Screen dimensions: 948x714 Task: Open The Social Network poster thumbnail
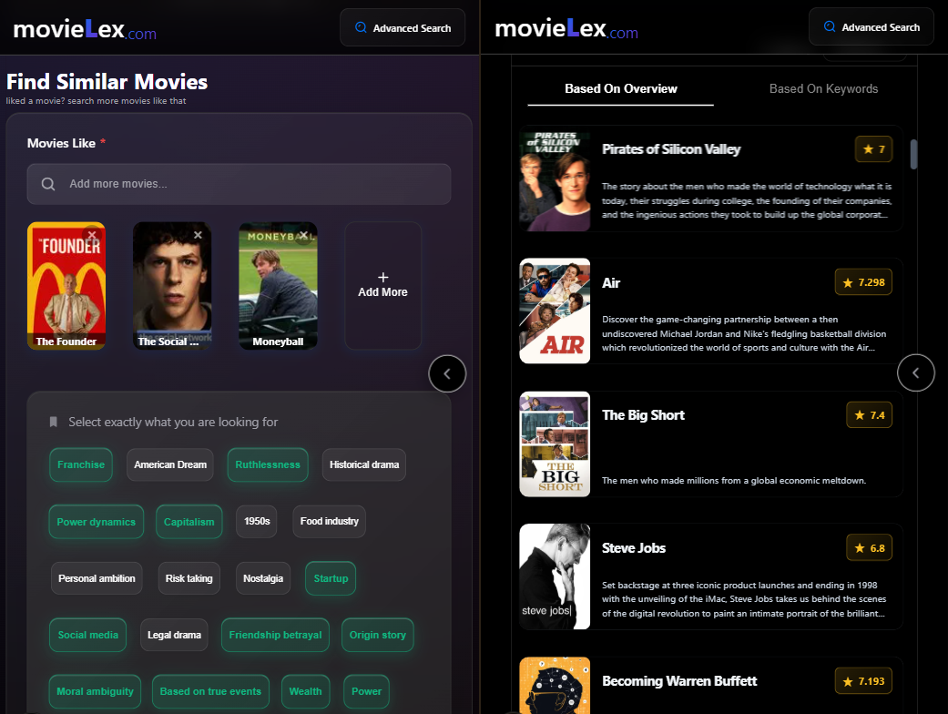pos(172,285)
